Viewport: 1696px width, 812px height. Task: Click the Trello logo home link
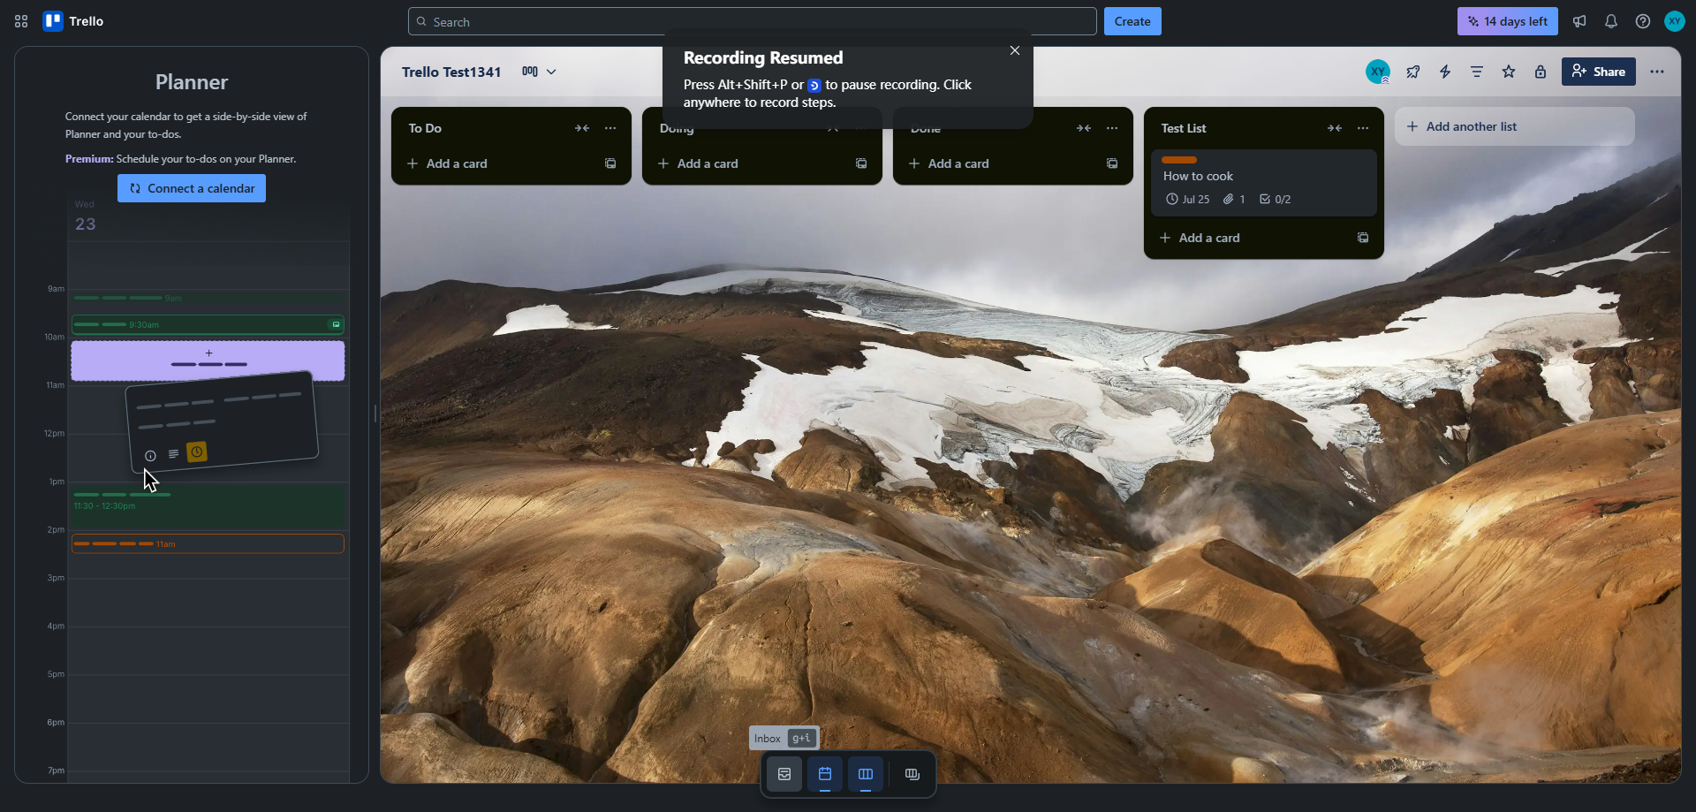(73, 21)
